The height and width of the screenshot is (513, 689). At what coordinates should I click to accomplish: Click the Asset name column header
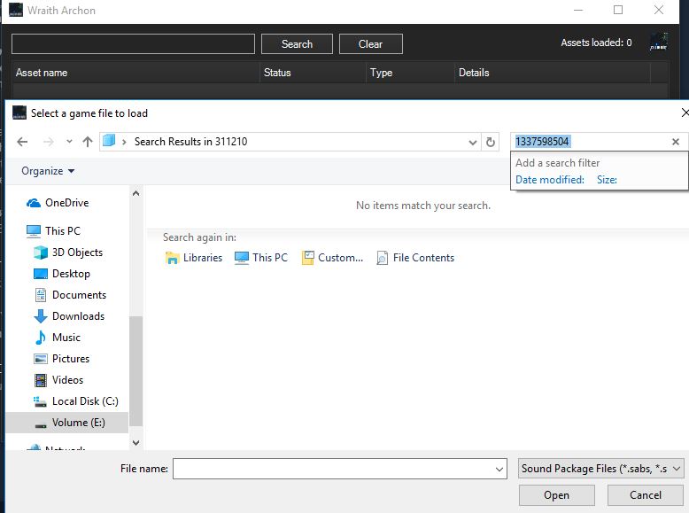pyautogui.click(x=136, y=73)
